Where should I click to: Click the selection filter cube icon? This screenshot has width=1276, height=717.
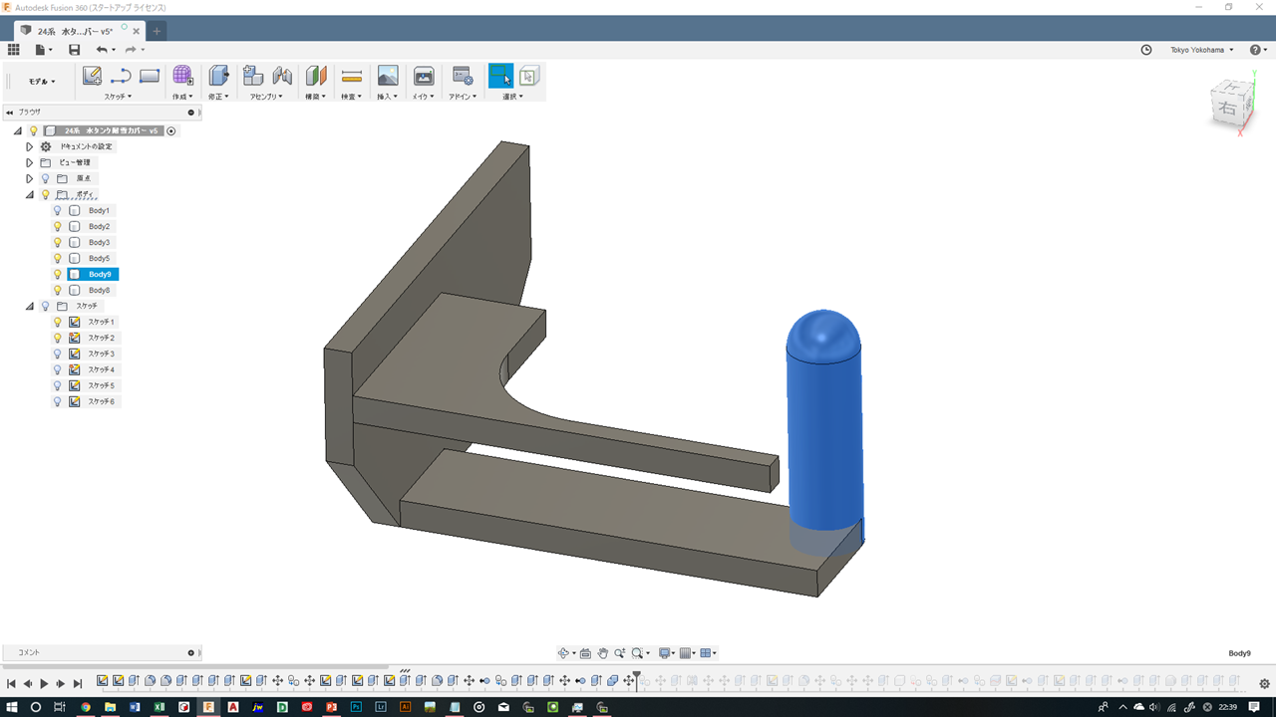coord(529,76)
